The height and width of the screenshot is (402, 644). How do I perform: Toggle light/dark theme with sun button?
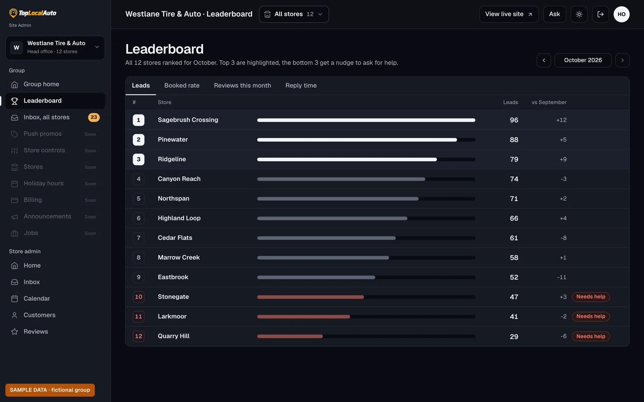click(x=579, y=14)
